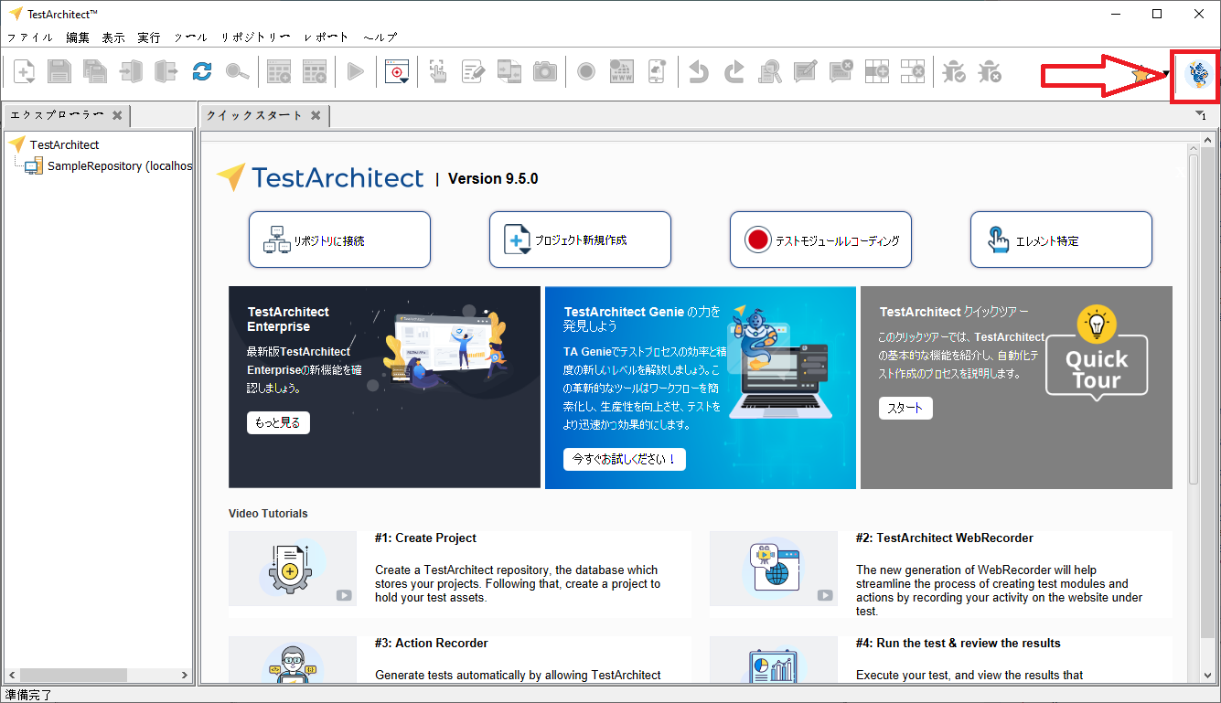
Task: Click the edit document pencil icon
Action: coord(474,71)
